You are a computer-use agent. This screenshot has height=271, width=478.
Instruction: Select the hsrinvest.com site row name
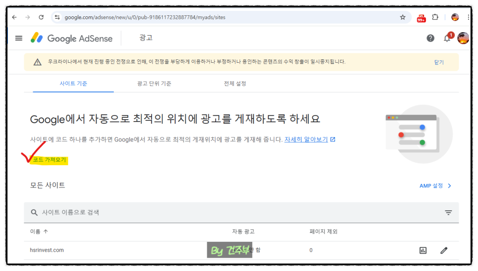[47, 250]
